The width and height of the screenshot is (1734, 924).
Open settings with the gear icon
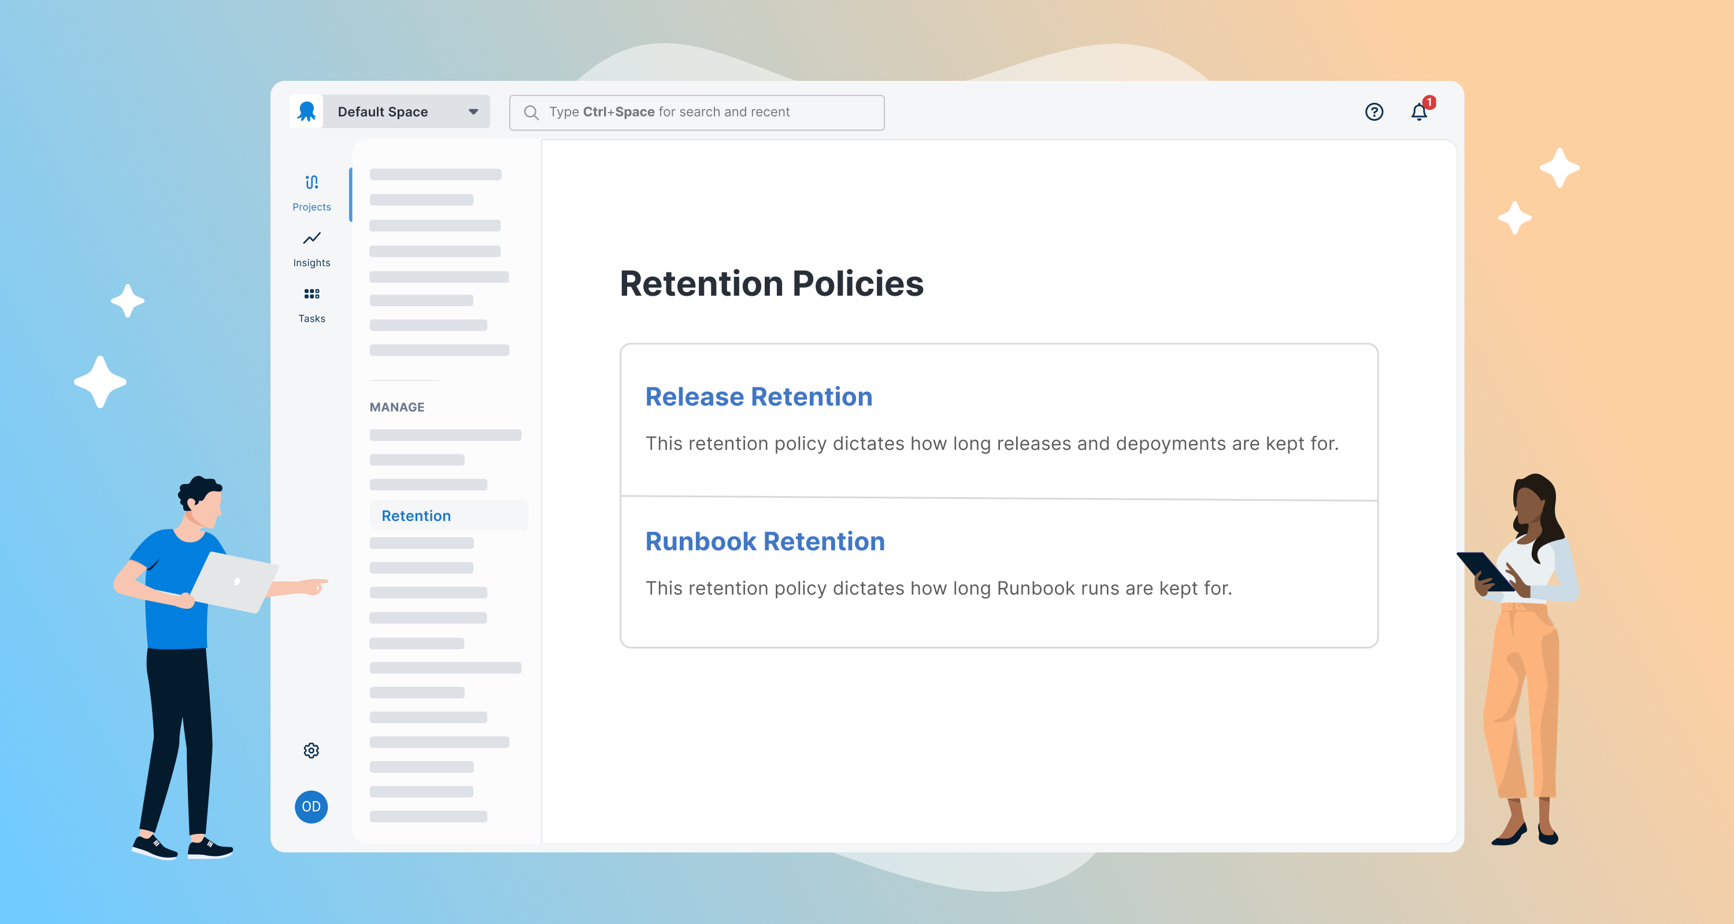pyautogui.click(x=311, y=751)
